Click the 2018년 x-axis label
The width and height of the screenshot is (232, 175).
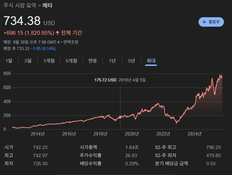(100, 134)
